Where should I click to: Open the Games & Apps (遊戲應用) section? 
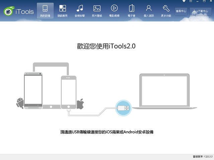(63, 11)
